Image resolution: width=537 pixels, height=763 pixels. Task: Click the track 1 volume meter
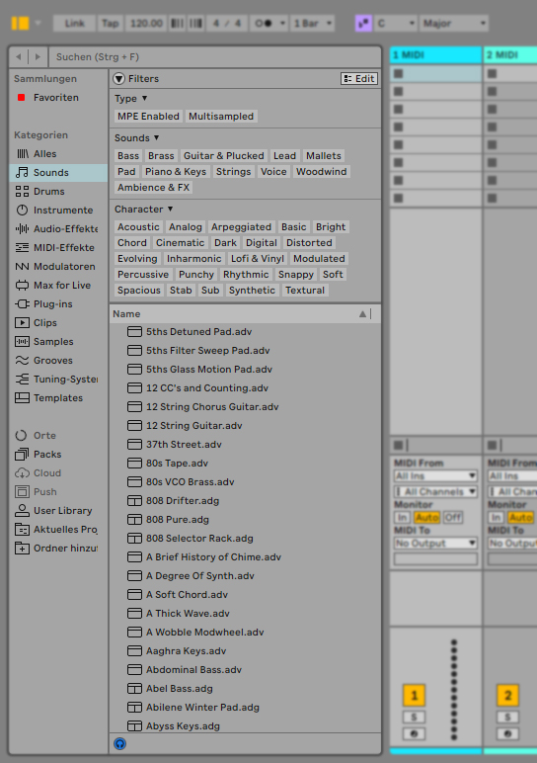click(454, 690)
